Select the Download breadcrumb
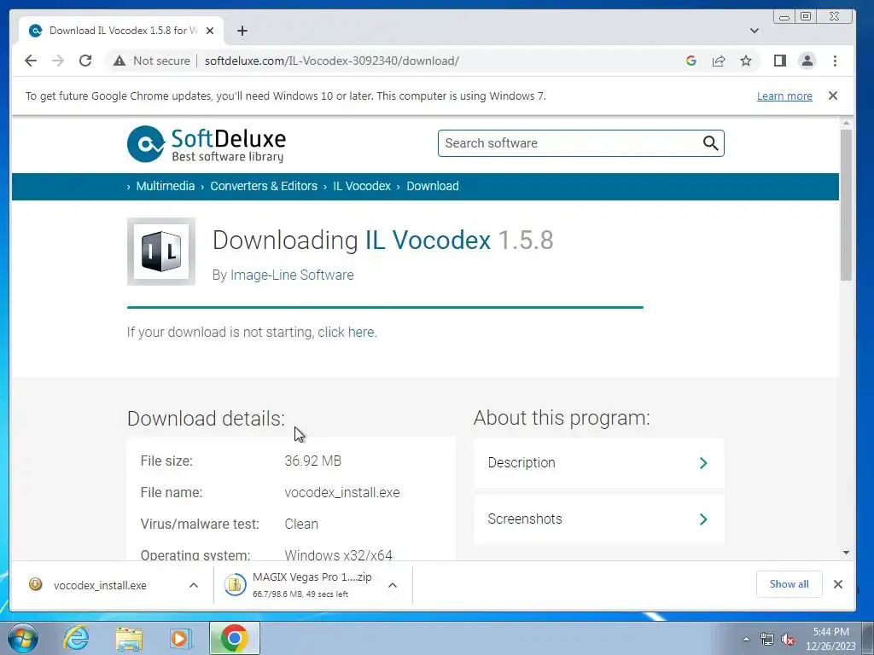This screenshot has width=874, height=655. tap(433, 186)
